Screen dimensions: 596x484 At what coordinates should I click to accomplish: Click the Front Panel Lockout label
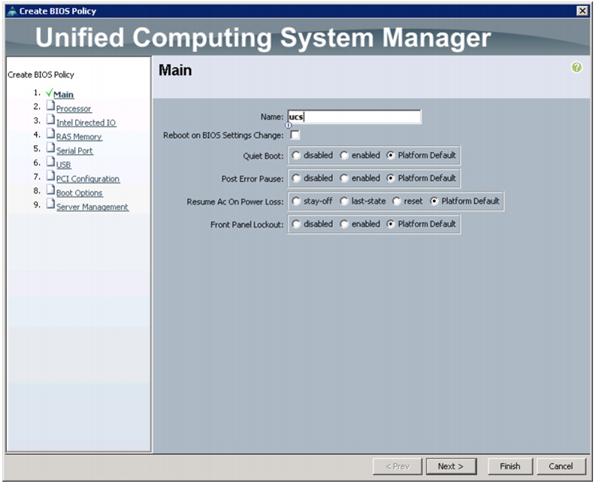[247, 225]
